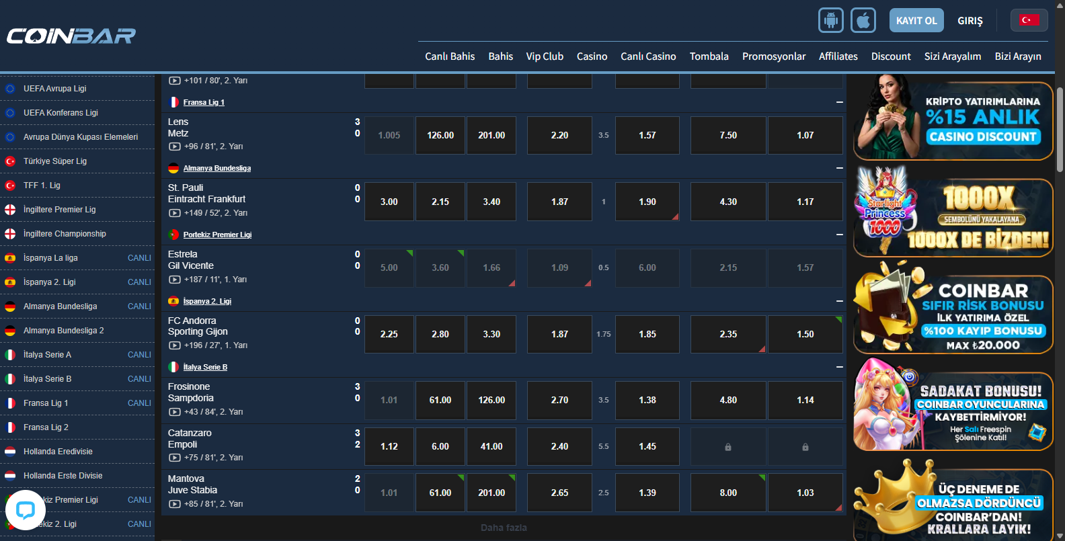This screenshot has width=1065, height=541.
Task: Click the Apple iOS app icon
Action: (x=863, y=20)
